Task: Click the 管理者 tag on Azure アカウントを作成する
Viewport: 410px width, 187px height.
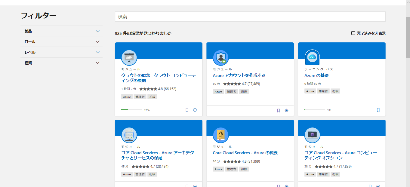Action: click(x=231, y=92)
